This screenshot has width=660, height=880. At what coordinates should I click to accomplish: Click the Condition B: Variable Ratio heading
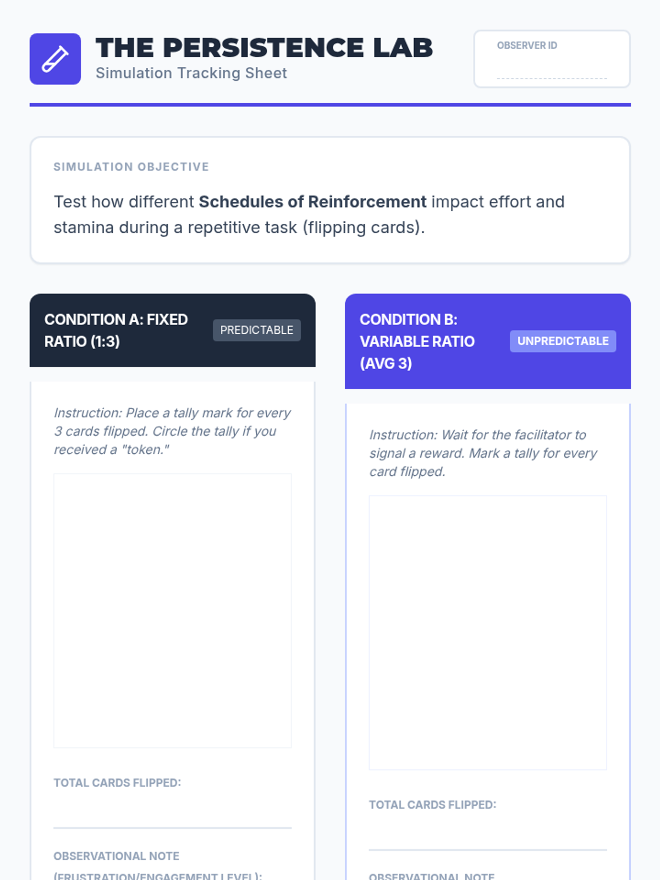416,341
